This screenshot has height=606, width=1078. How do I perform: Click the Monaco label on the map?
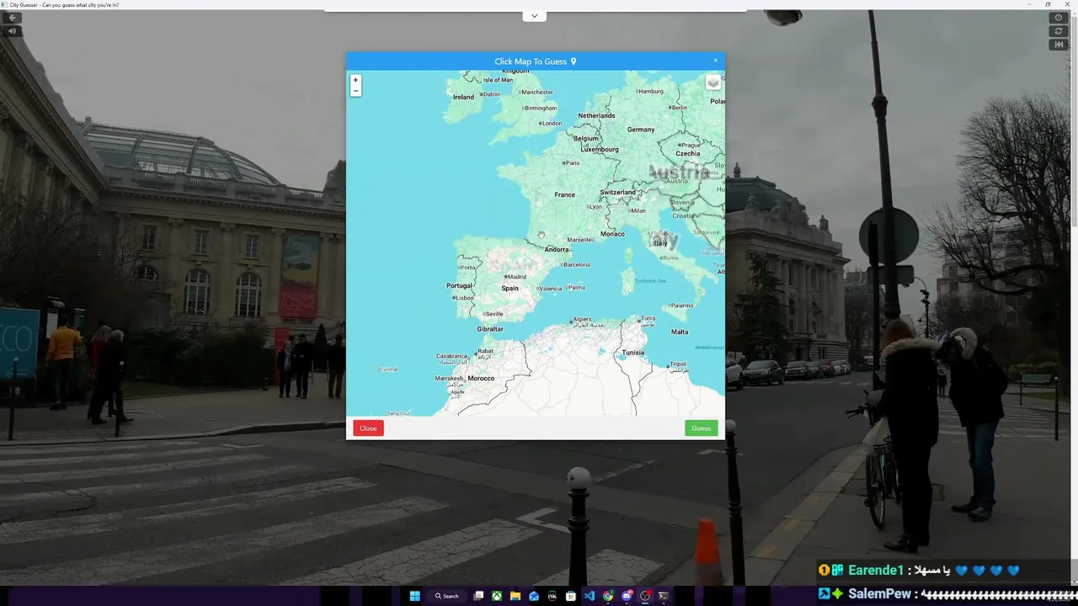coord(612,234)
